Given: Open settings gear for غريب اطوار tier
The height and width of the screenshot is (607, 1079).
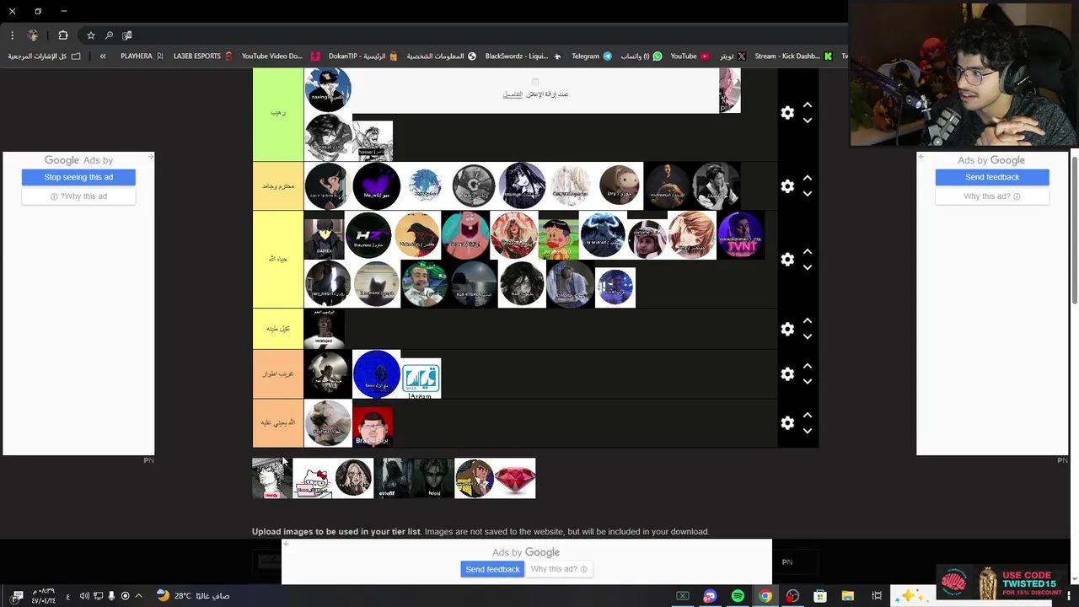Looking at the screenshot, I should click(787, 374).
